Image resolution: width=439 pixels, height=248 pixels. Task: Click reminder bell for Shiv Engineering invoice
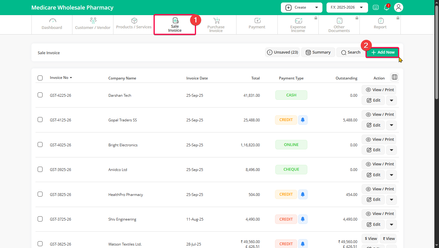tap(303, 219)
